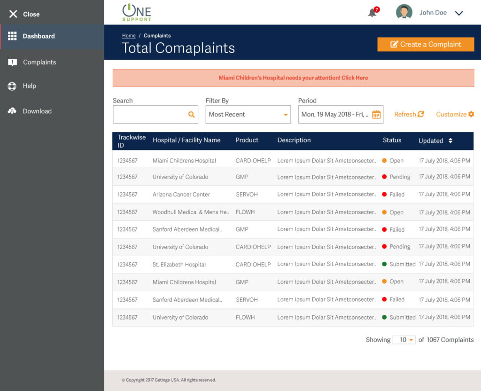Viewport: 481px width, 391px height.
Task: Click the Period date range field
Action: click(x=341, y=115)
